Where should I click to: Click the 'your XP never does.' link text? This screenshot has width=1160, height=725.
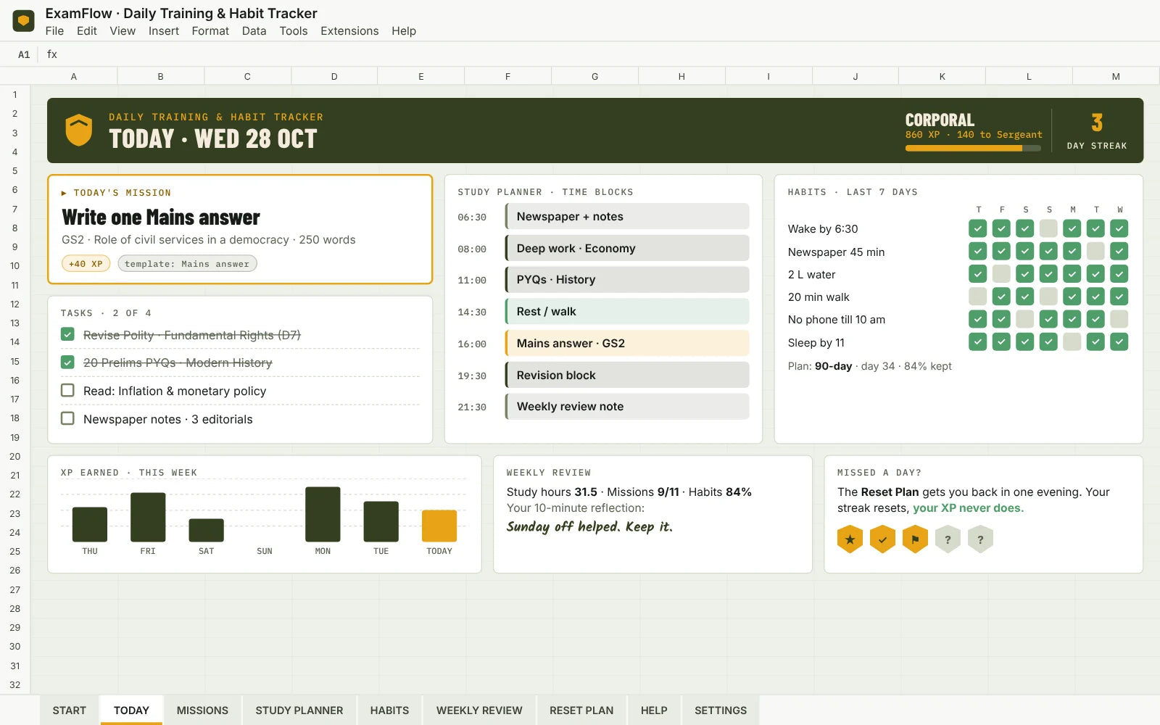point(968,508)
